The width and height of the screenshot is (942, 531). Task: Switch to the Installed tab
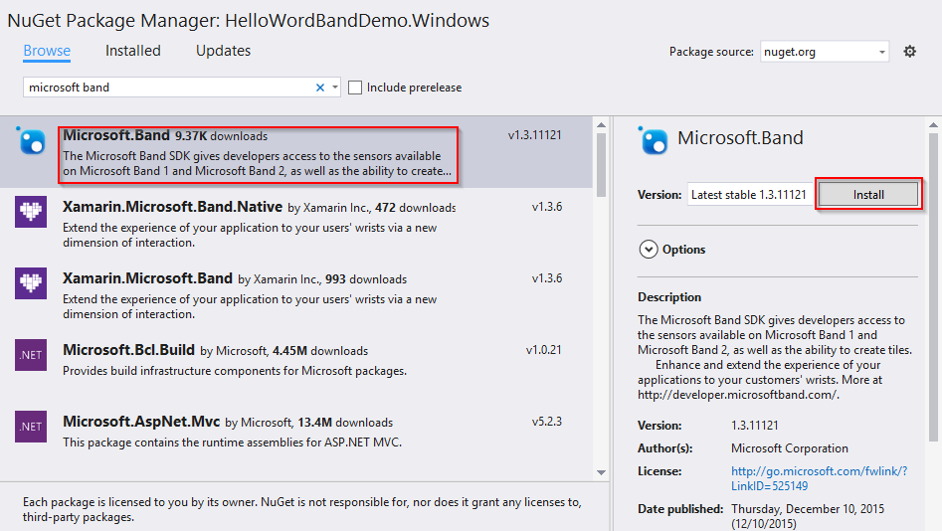coord(133,51)
